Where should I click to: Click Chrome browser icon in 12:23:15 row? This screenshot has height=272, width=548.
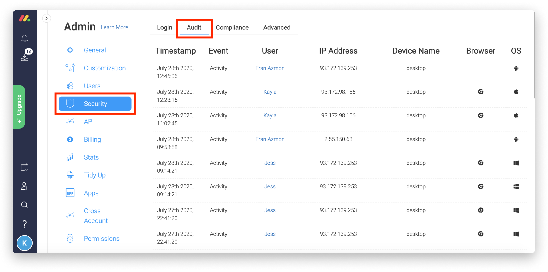click(x=481, y=92)
